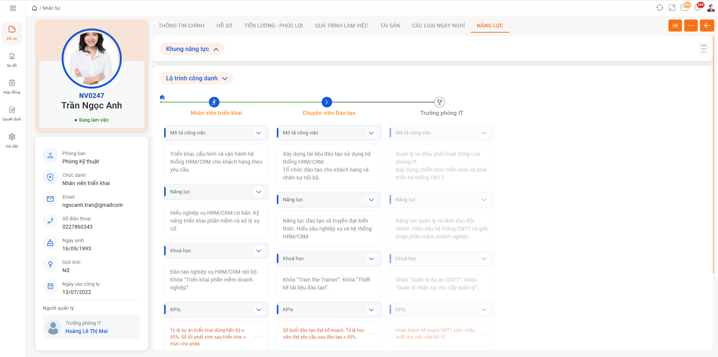Collapse Mô tả công việc under Nhân viên triển khai

point(258,133)
